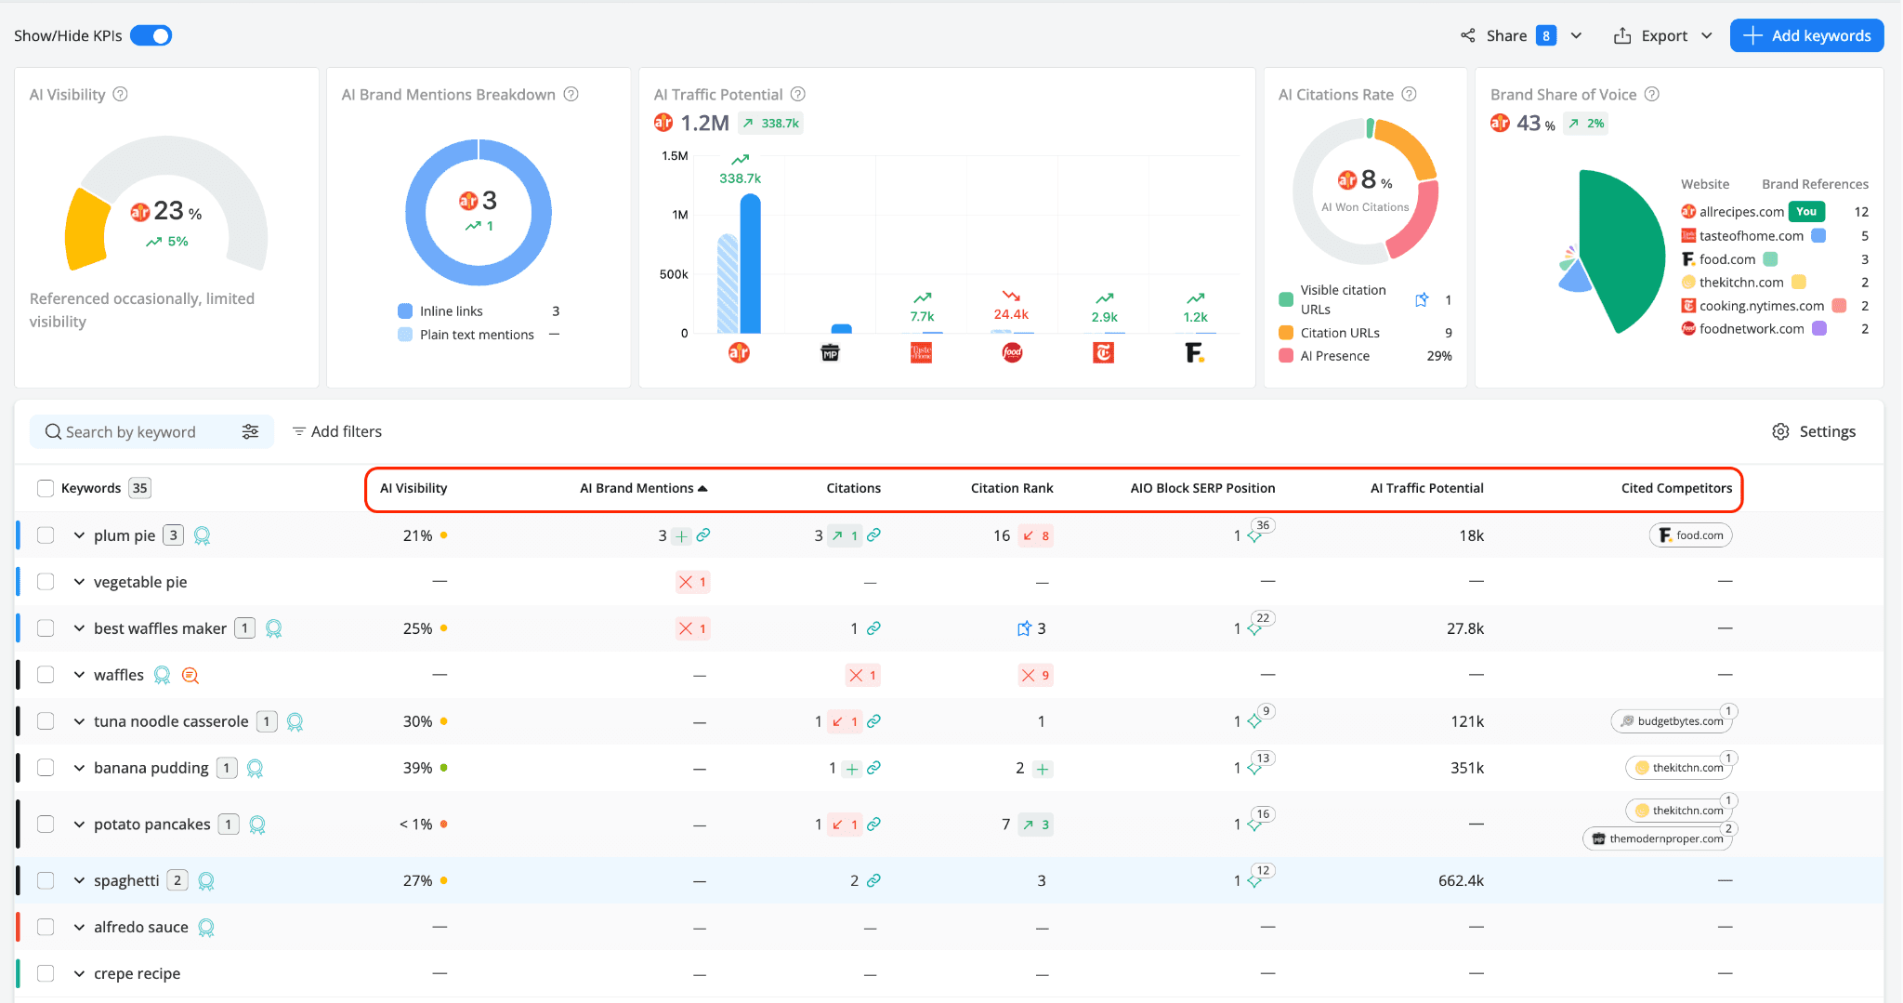Click the Share icon in the top bar

click(x=1468, y=35)
